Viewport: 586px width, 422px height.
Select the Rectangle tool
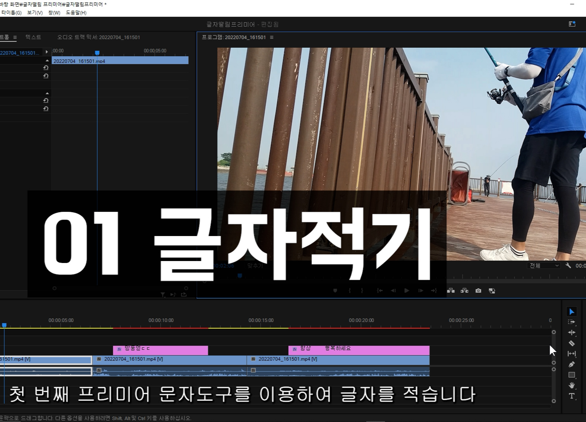coord(572,375)
